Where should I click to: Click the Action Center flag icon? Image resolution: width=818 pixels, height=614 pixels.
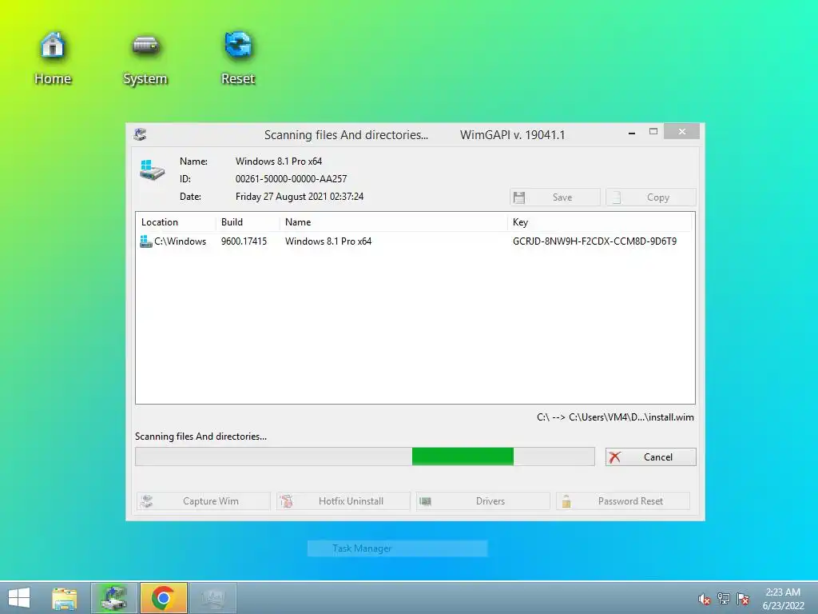point(743,599)
